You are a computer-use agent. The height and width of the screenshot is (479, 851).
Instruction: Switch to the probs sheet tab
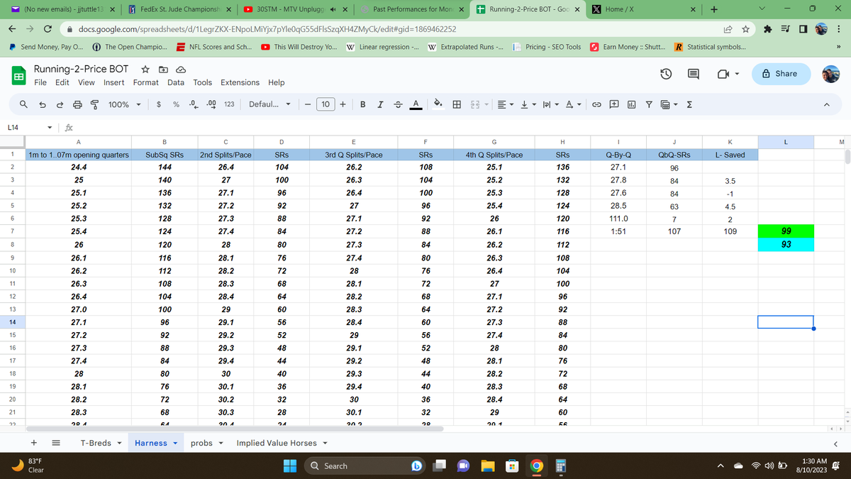(201, 443)
